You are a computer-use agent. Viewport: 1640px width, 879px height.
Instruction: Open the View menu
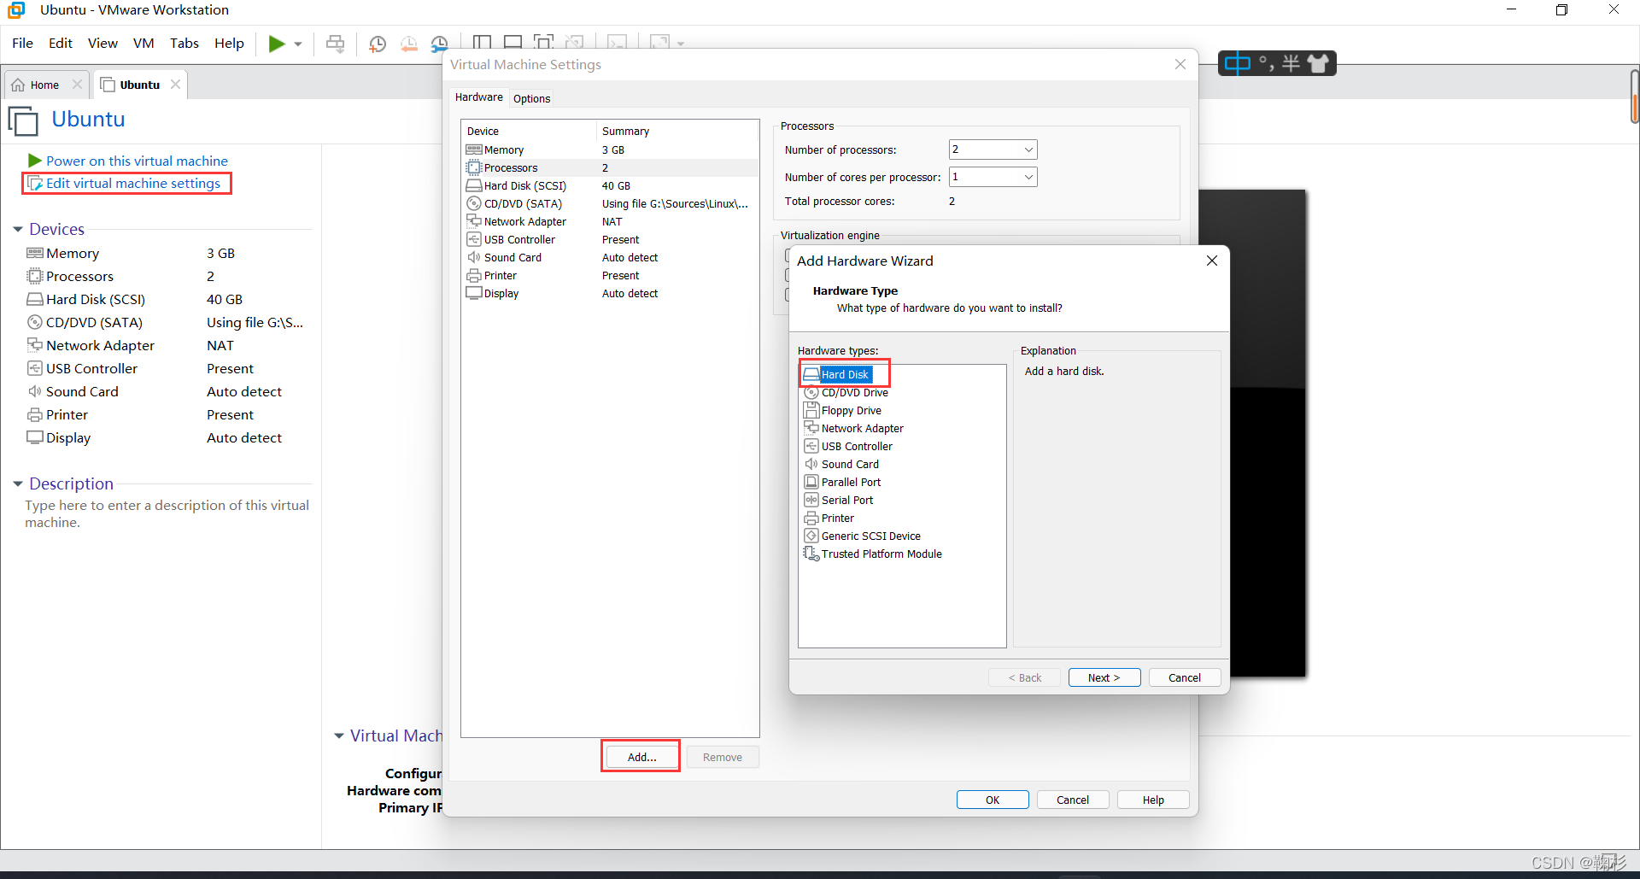tap(102, 43)
